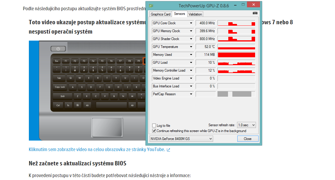Click the Close button in GPU-Z
The image size is (335, 180).
tap(248, 139)
